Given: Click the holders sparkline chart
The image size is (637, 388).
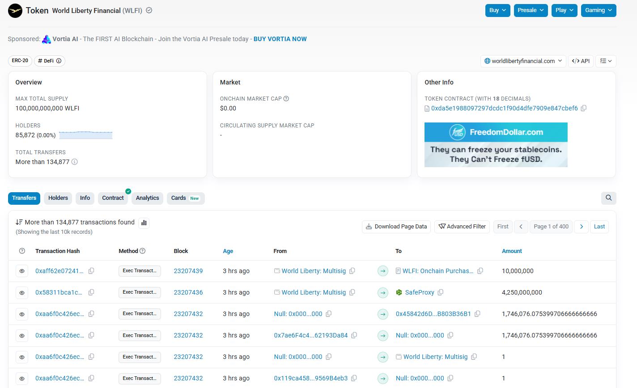Looking at the screenshot, I should (x=85, y=135).
